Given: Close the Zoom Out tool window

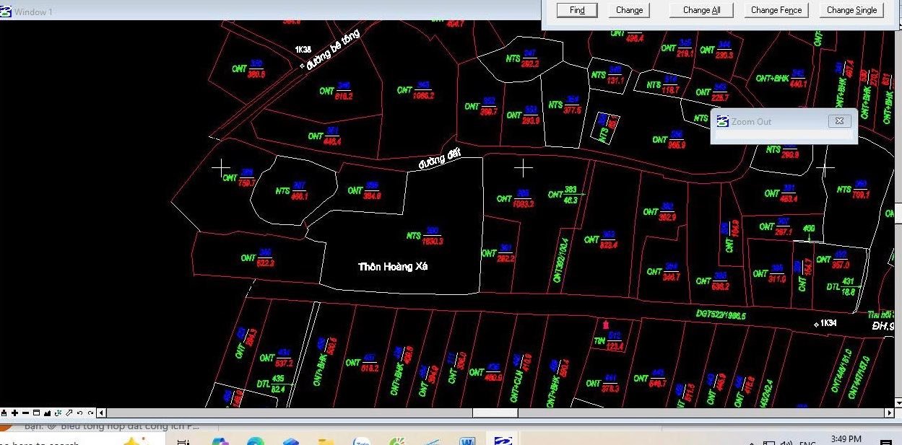Looking at the screenshot, I should click(839, 121).
